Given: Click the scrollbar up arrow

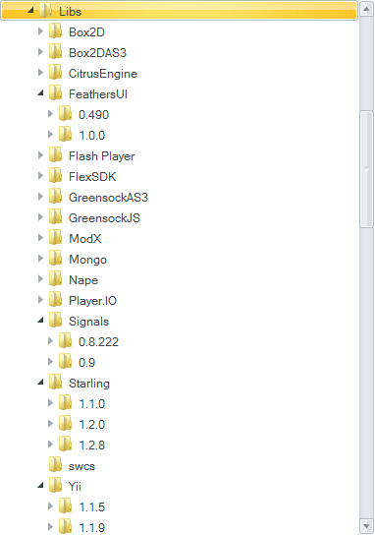Looking at the screenshot, I should (x=366, y=9).
